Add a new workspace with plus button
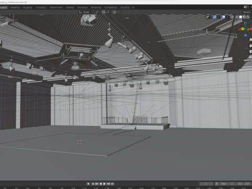The width and height of the screenshot is (252, 189). point(133,7)
